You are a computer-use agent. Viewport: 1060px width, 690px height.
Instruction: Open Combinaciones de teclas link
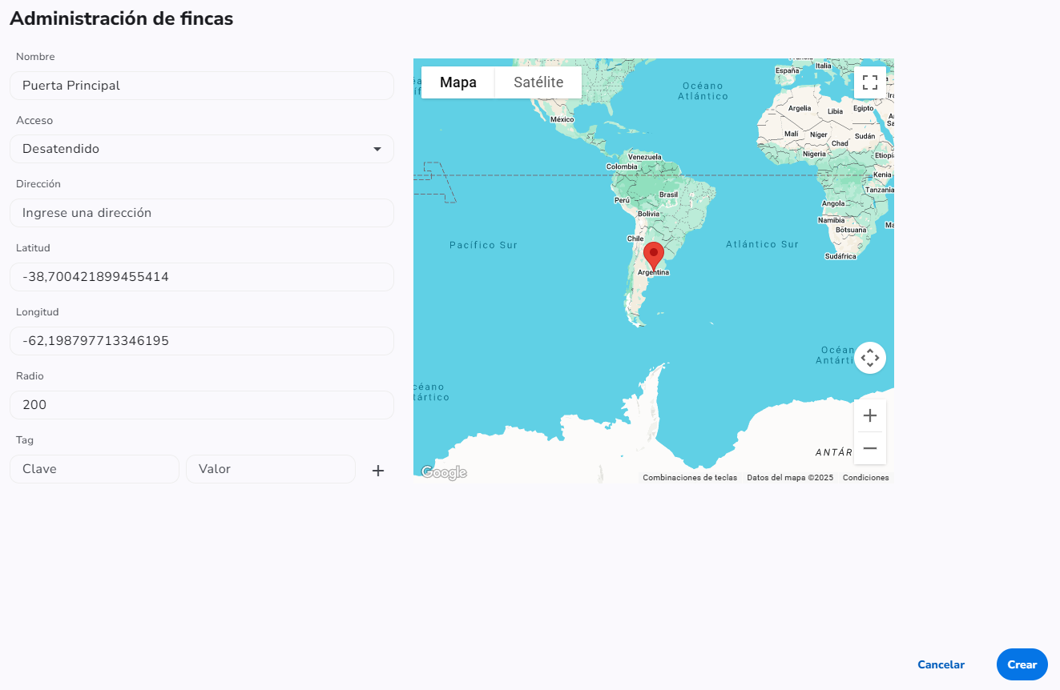click(690, 478)
